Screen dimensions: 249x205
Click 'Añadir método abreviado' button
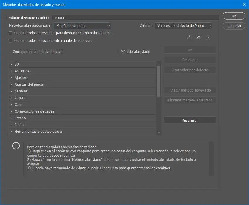190,90
